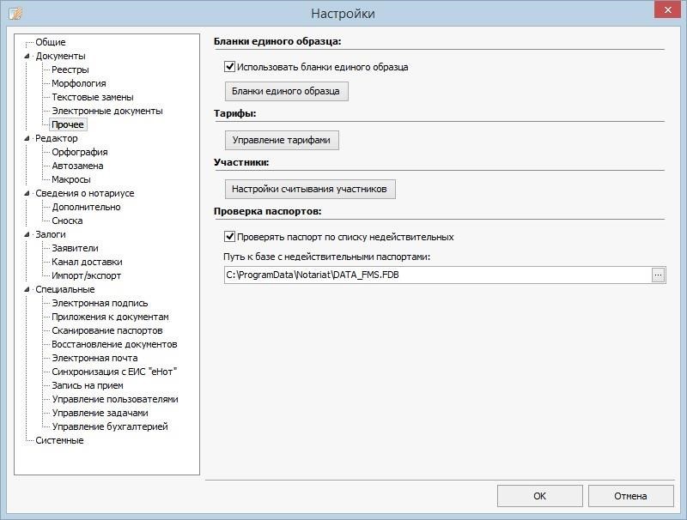Click the invalid passports database path field
This screenshot has width=687, height=520.
pyautogui.click(x=436, y=275)
